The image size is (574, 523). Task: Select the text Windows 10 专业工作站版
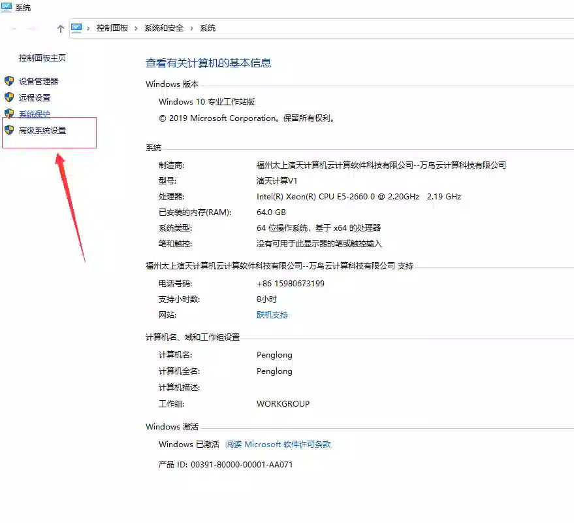[207, 101]
